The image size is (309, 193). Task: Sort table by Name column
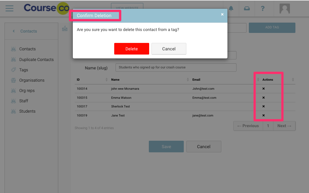coord(149,80)
